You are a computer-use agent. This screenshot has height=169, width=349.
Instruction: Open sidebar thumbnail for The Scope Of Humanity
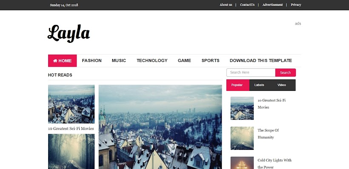(x=242, y=138)
